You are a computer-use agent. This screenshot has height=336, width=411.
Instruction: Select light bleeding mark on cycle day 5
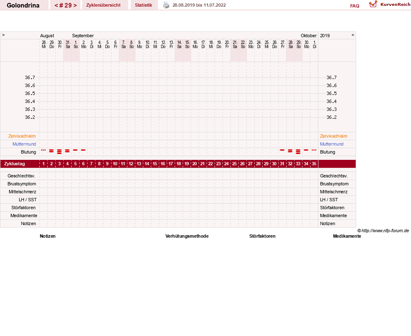click(x=75, y=150)
